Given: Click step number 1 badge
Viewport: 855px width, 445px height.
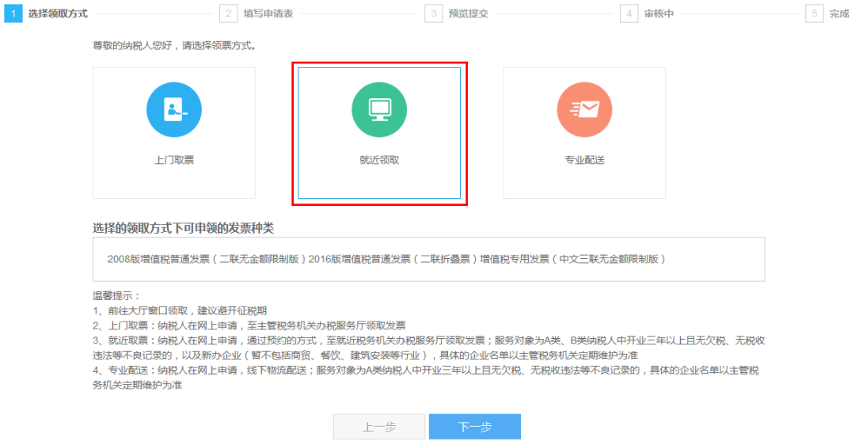Looking at the screenshot, I should tap(13, 13).
